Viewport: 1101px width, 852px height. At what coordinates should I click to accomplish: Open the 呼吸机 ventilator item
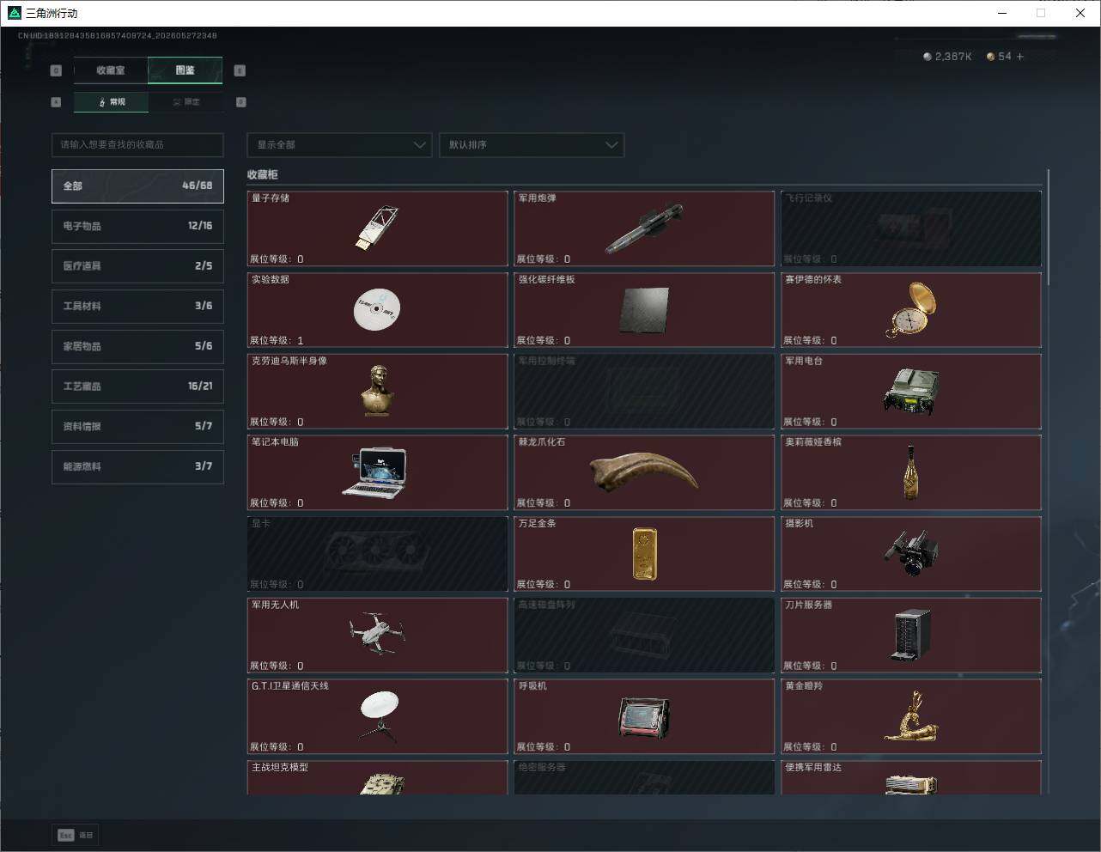click(644, 717)
